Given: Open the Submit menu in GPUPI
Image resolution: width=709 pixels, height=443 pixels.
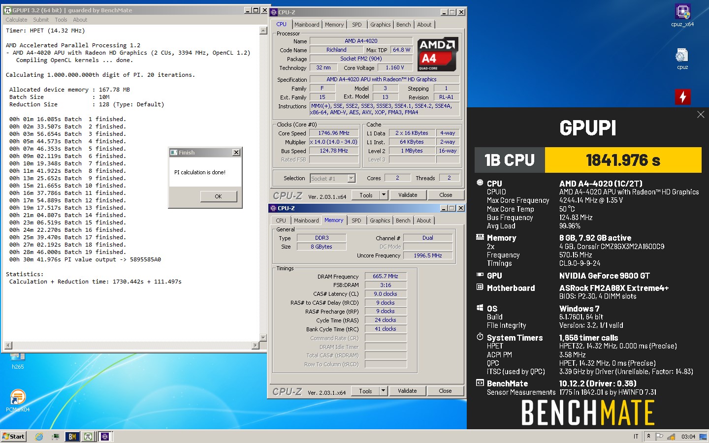Looking at the screenshot, I should pos(41,20).
